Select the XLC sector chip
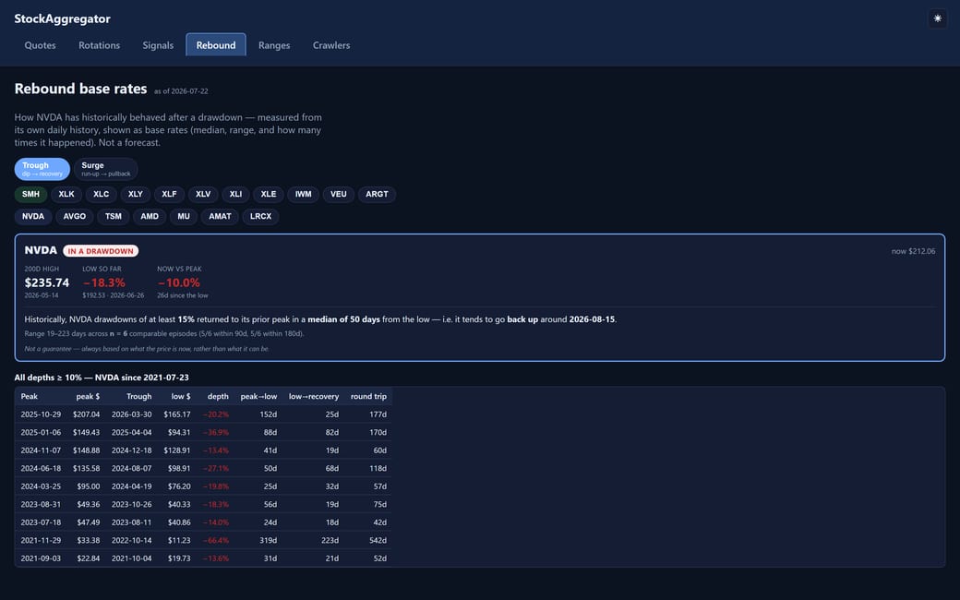Screen dimensions: 960x600 click(x=101, y=194)
